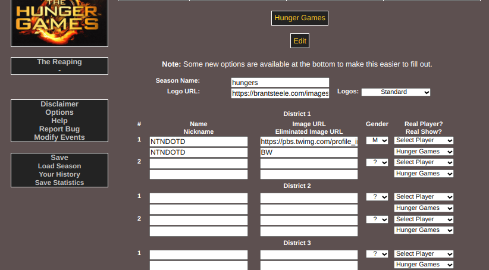
Task: Open Your History link
Action: [59, 174]
